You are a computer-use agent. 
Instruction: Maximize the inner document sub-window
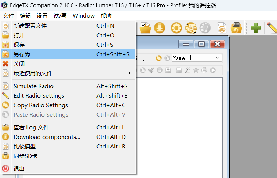(x=201, y=44)
